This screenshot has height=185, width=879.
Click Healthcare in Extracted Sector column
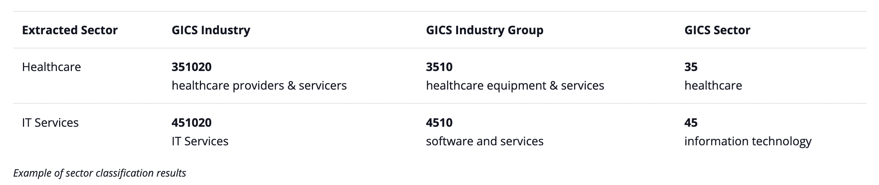[x=51, y=67]
